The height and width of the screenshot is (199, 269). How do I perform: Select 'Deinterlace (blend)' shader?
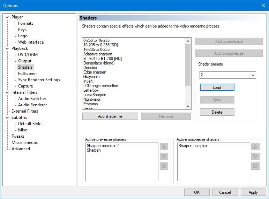[x=99, y=63]
